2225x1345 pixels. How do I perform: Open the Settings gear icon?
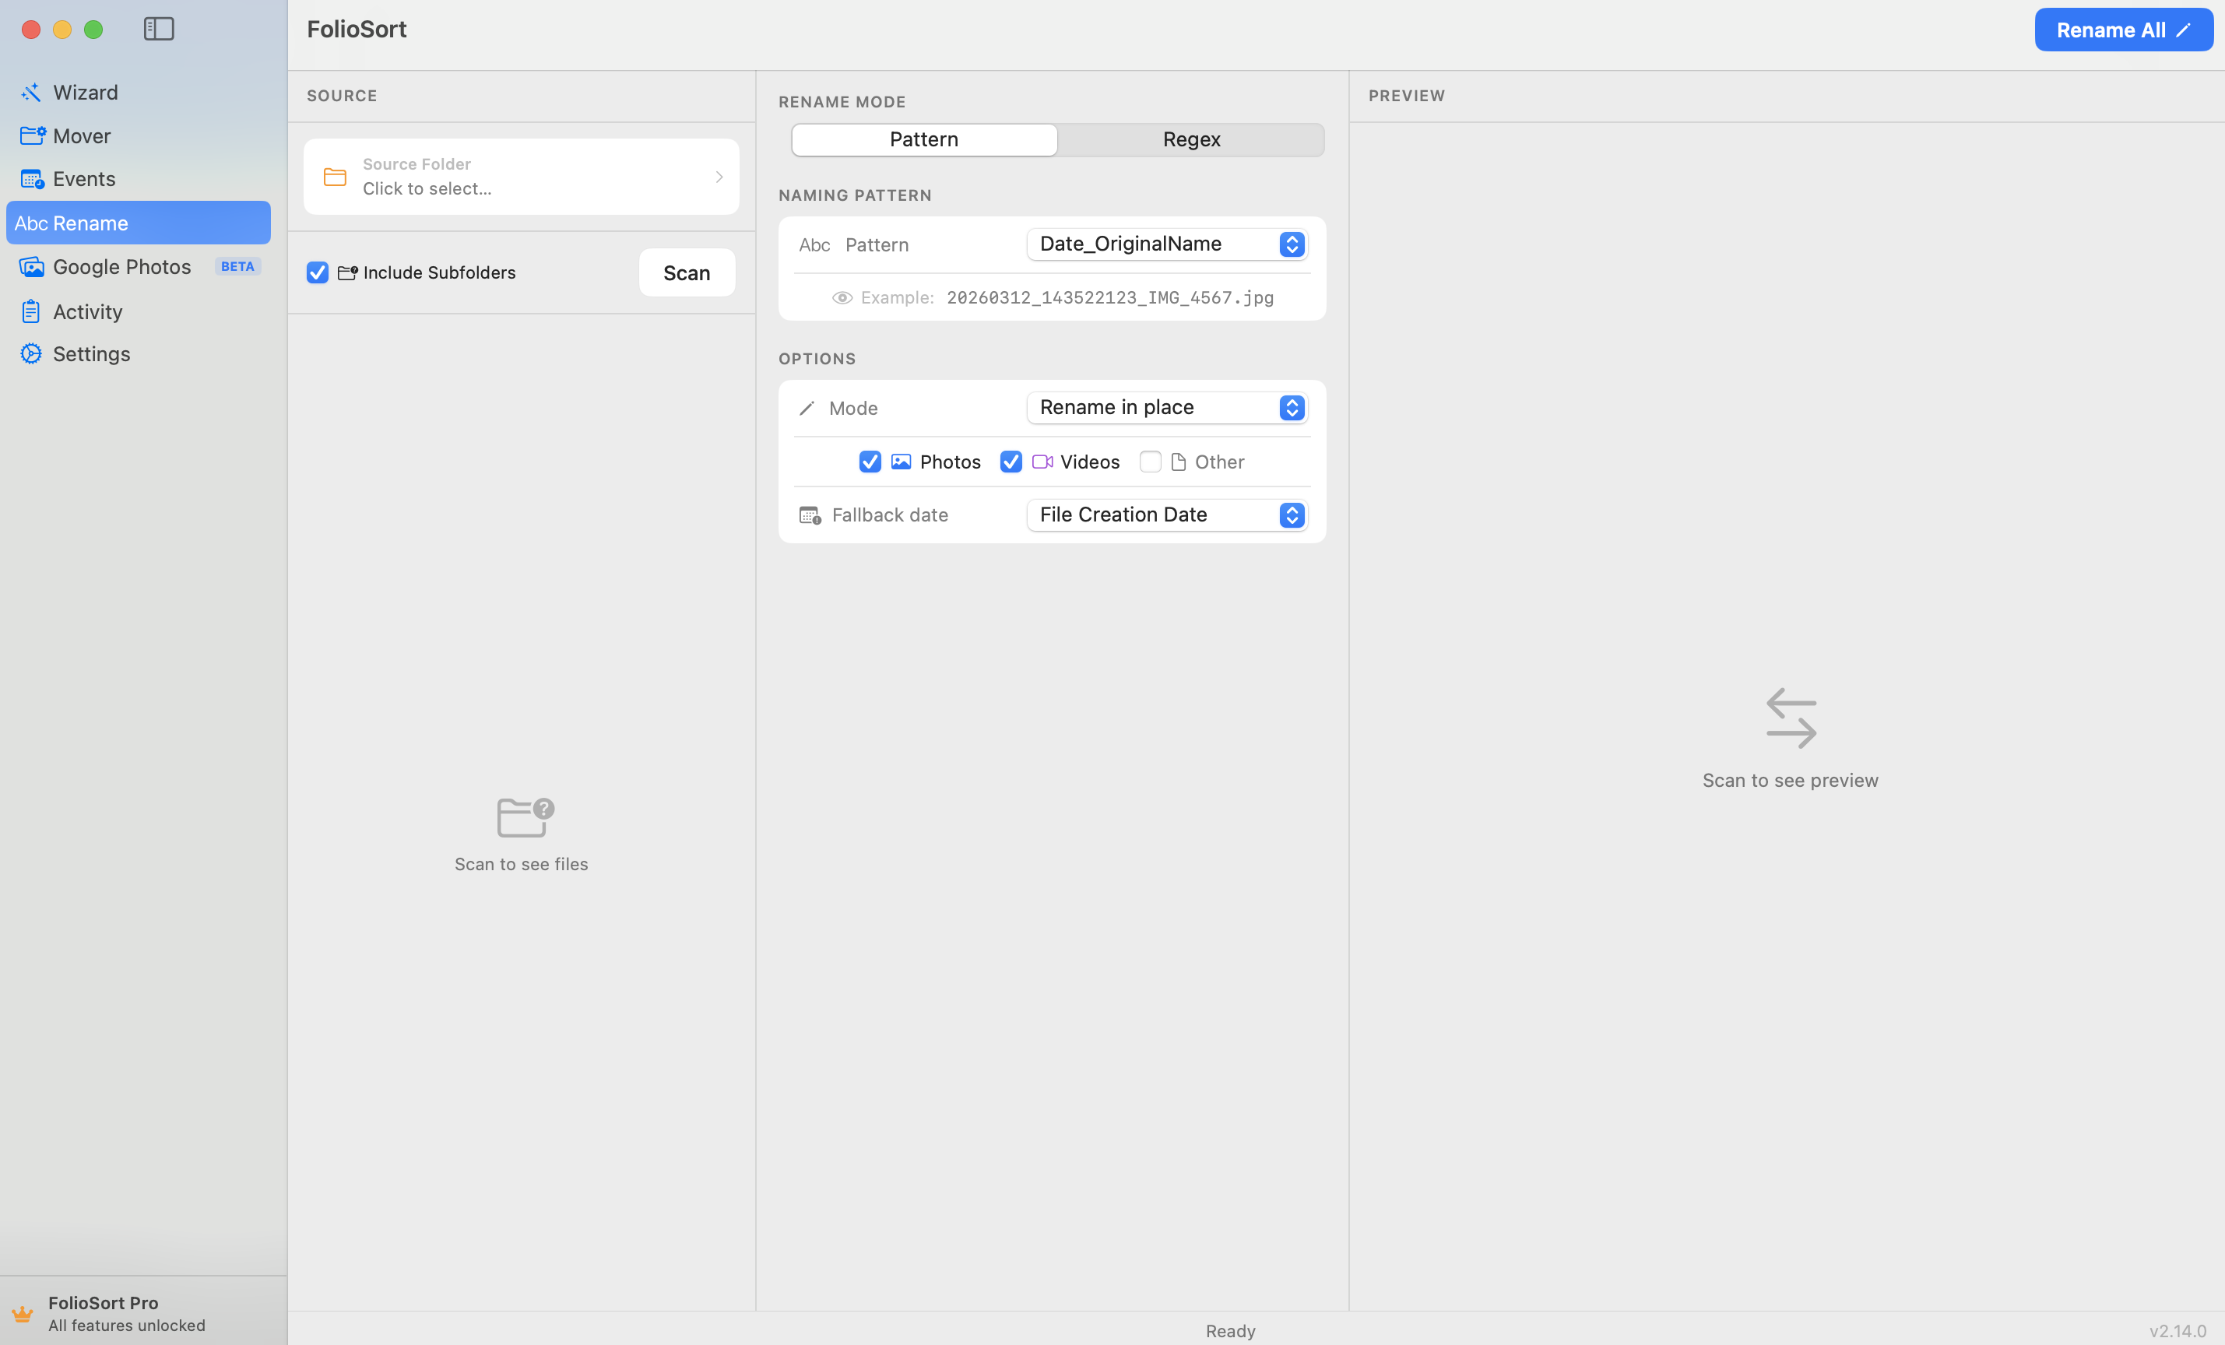coord(30,354)
